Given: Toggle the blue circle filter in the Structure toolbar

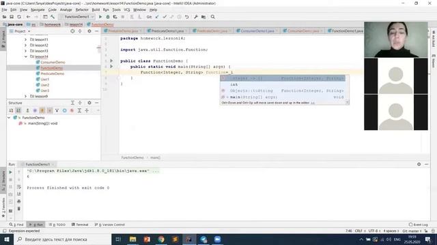Looking at the screenshot, I should [64, 110].
